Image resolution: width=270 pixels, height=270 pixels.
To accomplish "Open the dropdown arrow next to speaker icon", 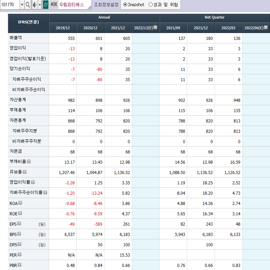I will (x=40, y=5).
